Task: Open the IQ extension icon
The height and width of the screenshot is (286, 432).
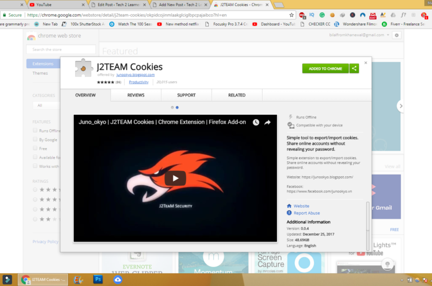Action: tap(312, 15)
